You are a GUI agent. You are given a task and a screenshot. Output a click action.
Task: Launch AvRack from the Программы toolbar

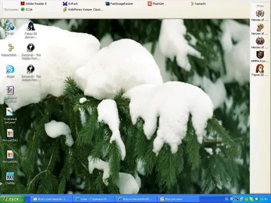[70, 4]
